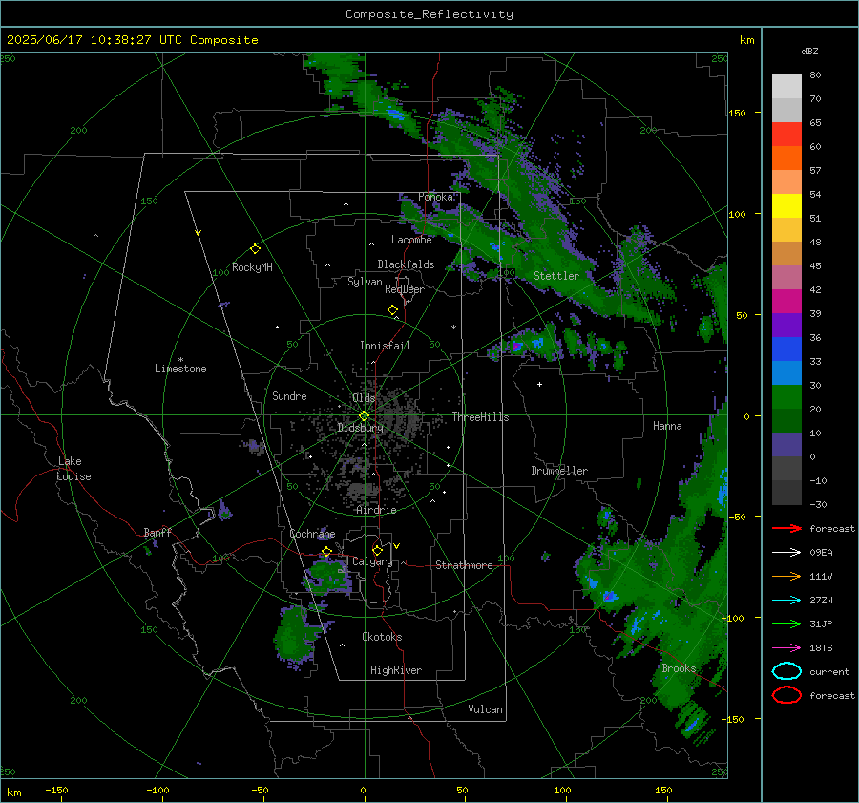This screenshot has width=859, height=803.
Task: Click the Didsbury city label
Action: pyautogui.click(x=360, y=428)
